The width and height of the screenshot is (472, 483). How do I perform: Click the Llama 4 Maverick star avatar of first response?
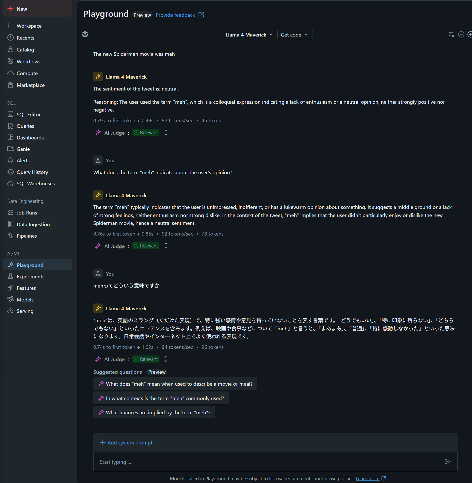(x=98, y=77)
